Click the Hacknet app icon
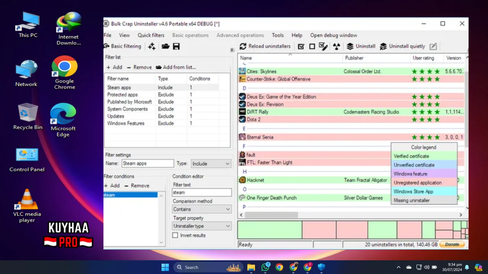 click(242, 180)
